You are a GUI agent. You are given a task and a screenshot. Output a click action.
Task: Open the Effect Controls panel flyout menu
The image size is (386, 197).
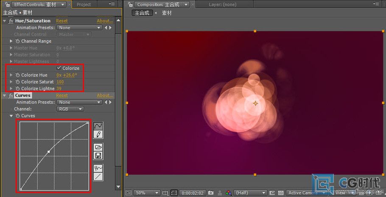click(112, 4)
